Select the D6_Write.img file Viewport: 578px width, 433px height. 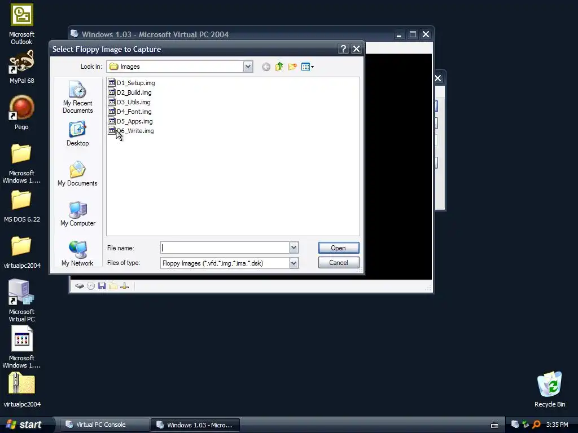131,131
